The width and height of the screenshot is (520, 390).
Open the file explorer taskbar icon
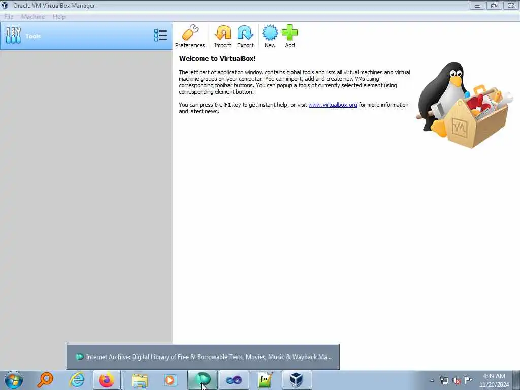140,380
